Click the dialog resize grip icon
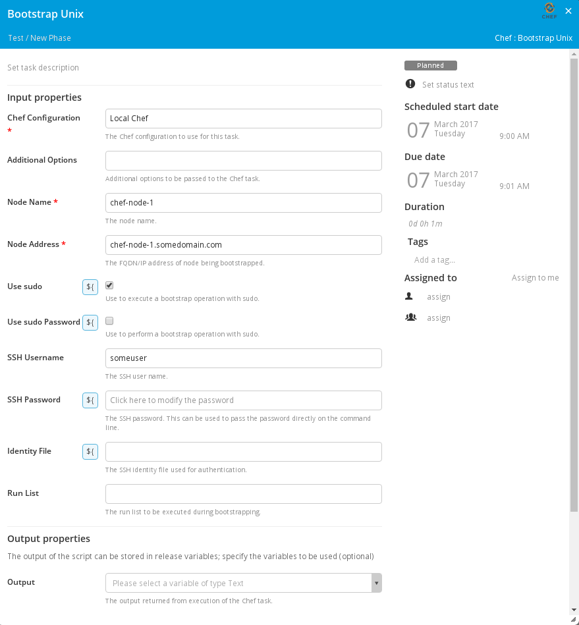 pos(574,620)
